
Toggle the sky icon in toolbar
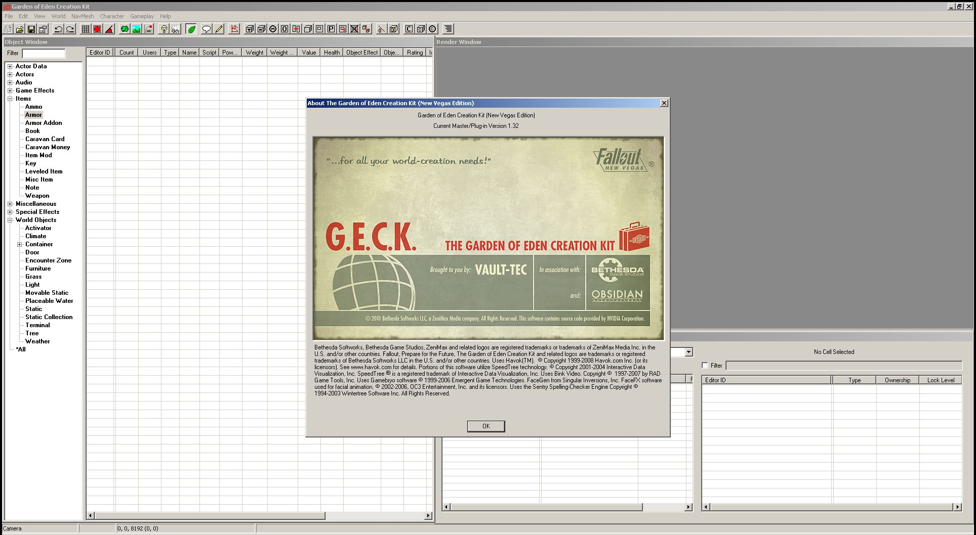(175, 29)
